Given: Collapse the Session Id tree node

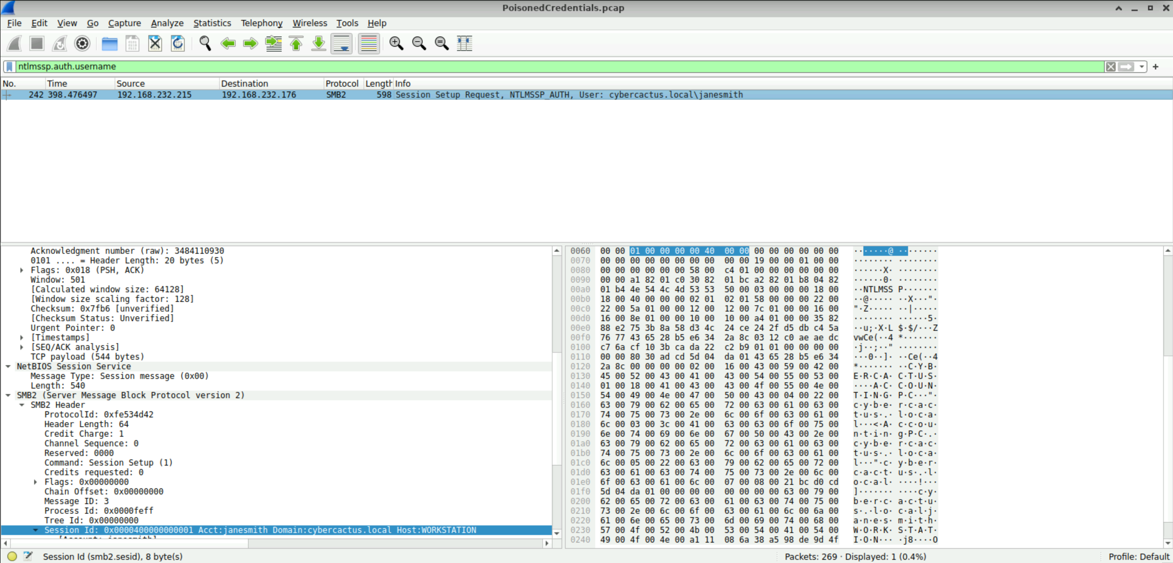Looking at the screenshot, I should [35, 530].
